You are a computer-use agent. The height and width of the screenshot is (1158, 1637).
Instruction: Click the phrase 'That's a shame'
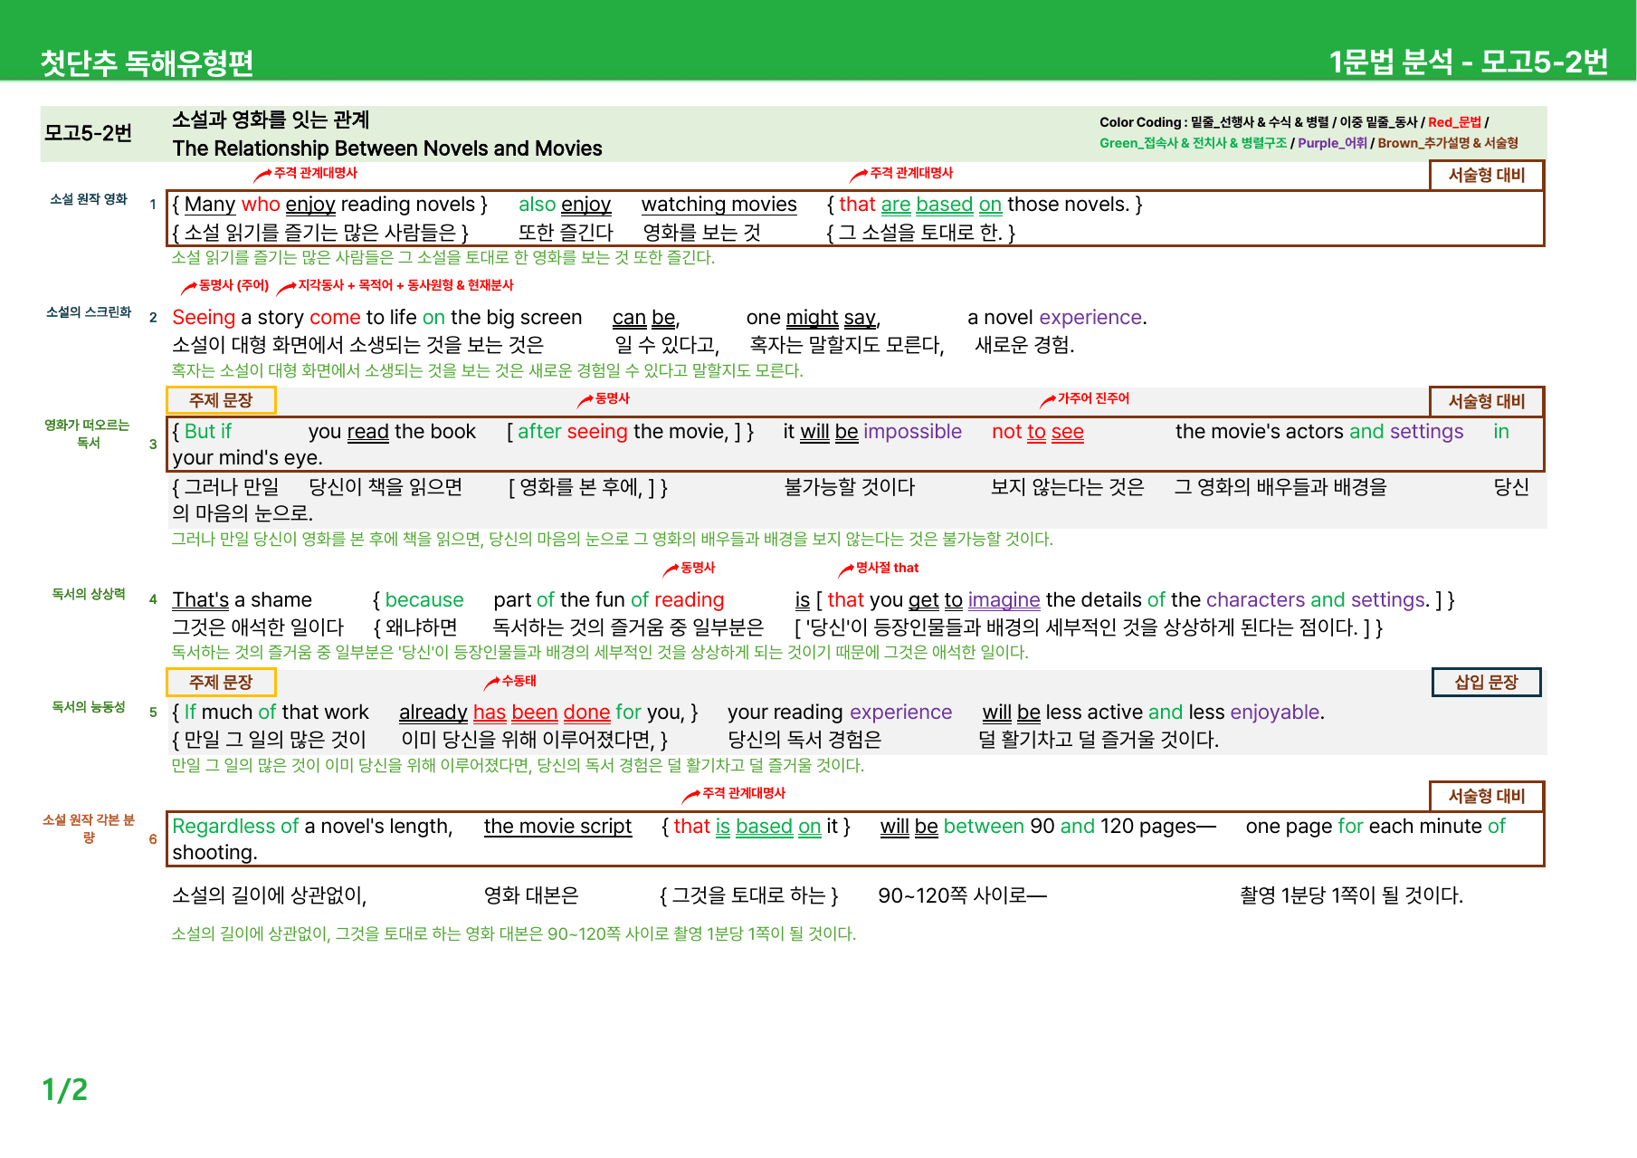coord(242,600)
